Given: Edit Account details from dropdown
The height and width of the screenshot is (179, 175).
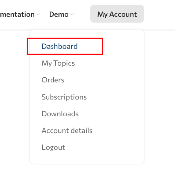Looking at the screenshot, I should [67, 131].
